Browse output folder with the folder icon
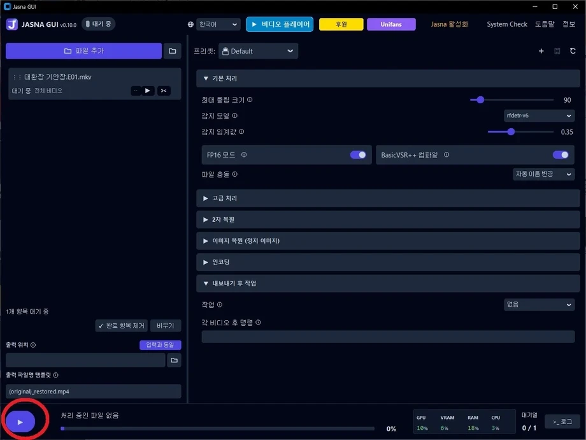Image resolution: width=586 pixels, height=440 pixels. [x=174, y=360]
